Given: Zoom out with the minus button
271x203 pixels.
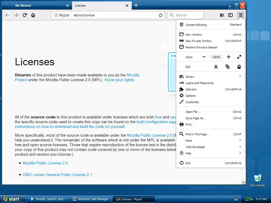Looking at the screenshot, I should click(x=204, y=57).
